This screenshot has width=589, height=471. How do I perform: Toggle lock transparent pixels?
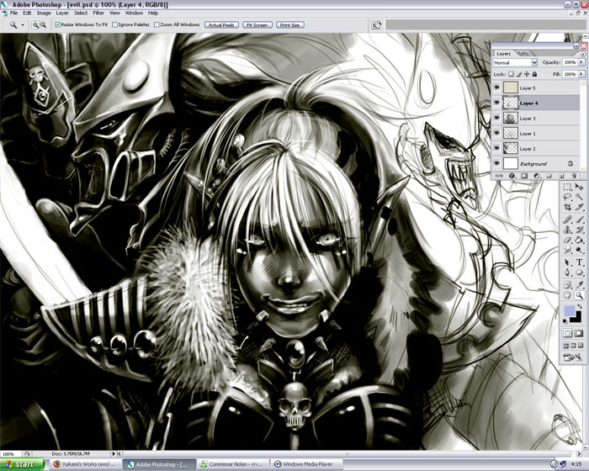511,74
